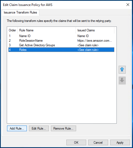Select the Get Active Directory Groups rule

coord(37,45)
